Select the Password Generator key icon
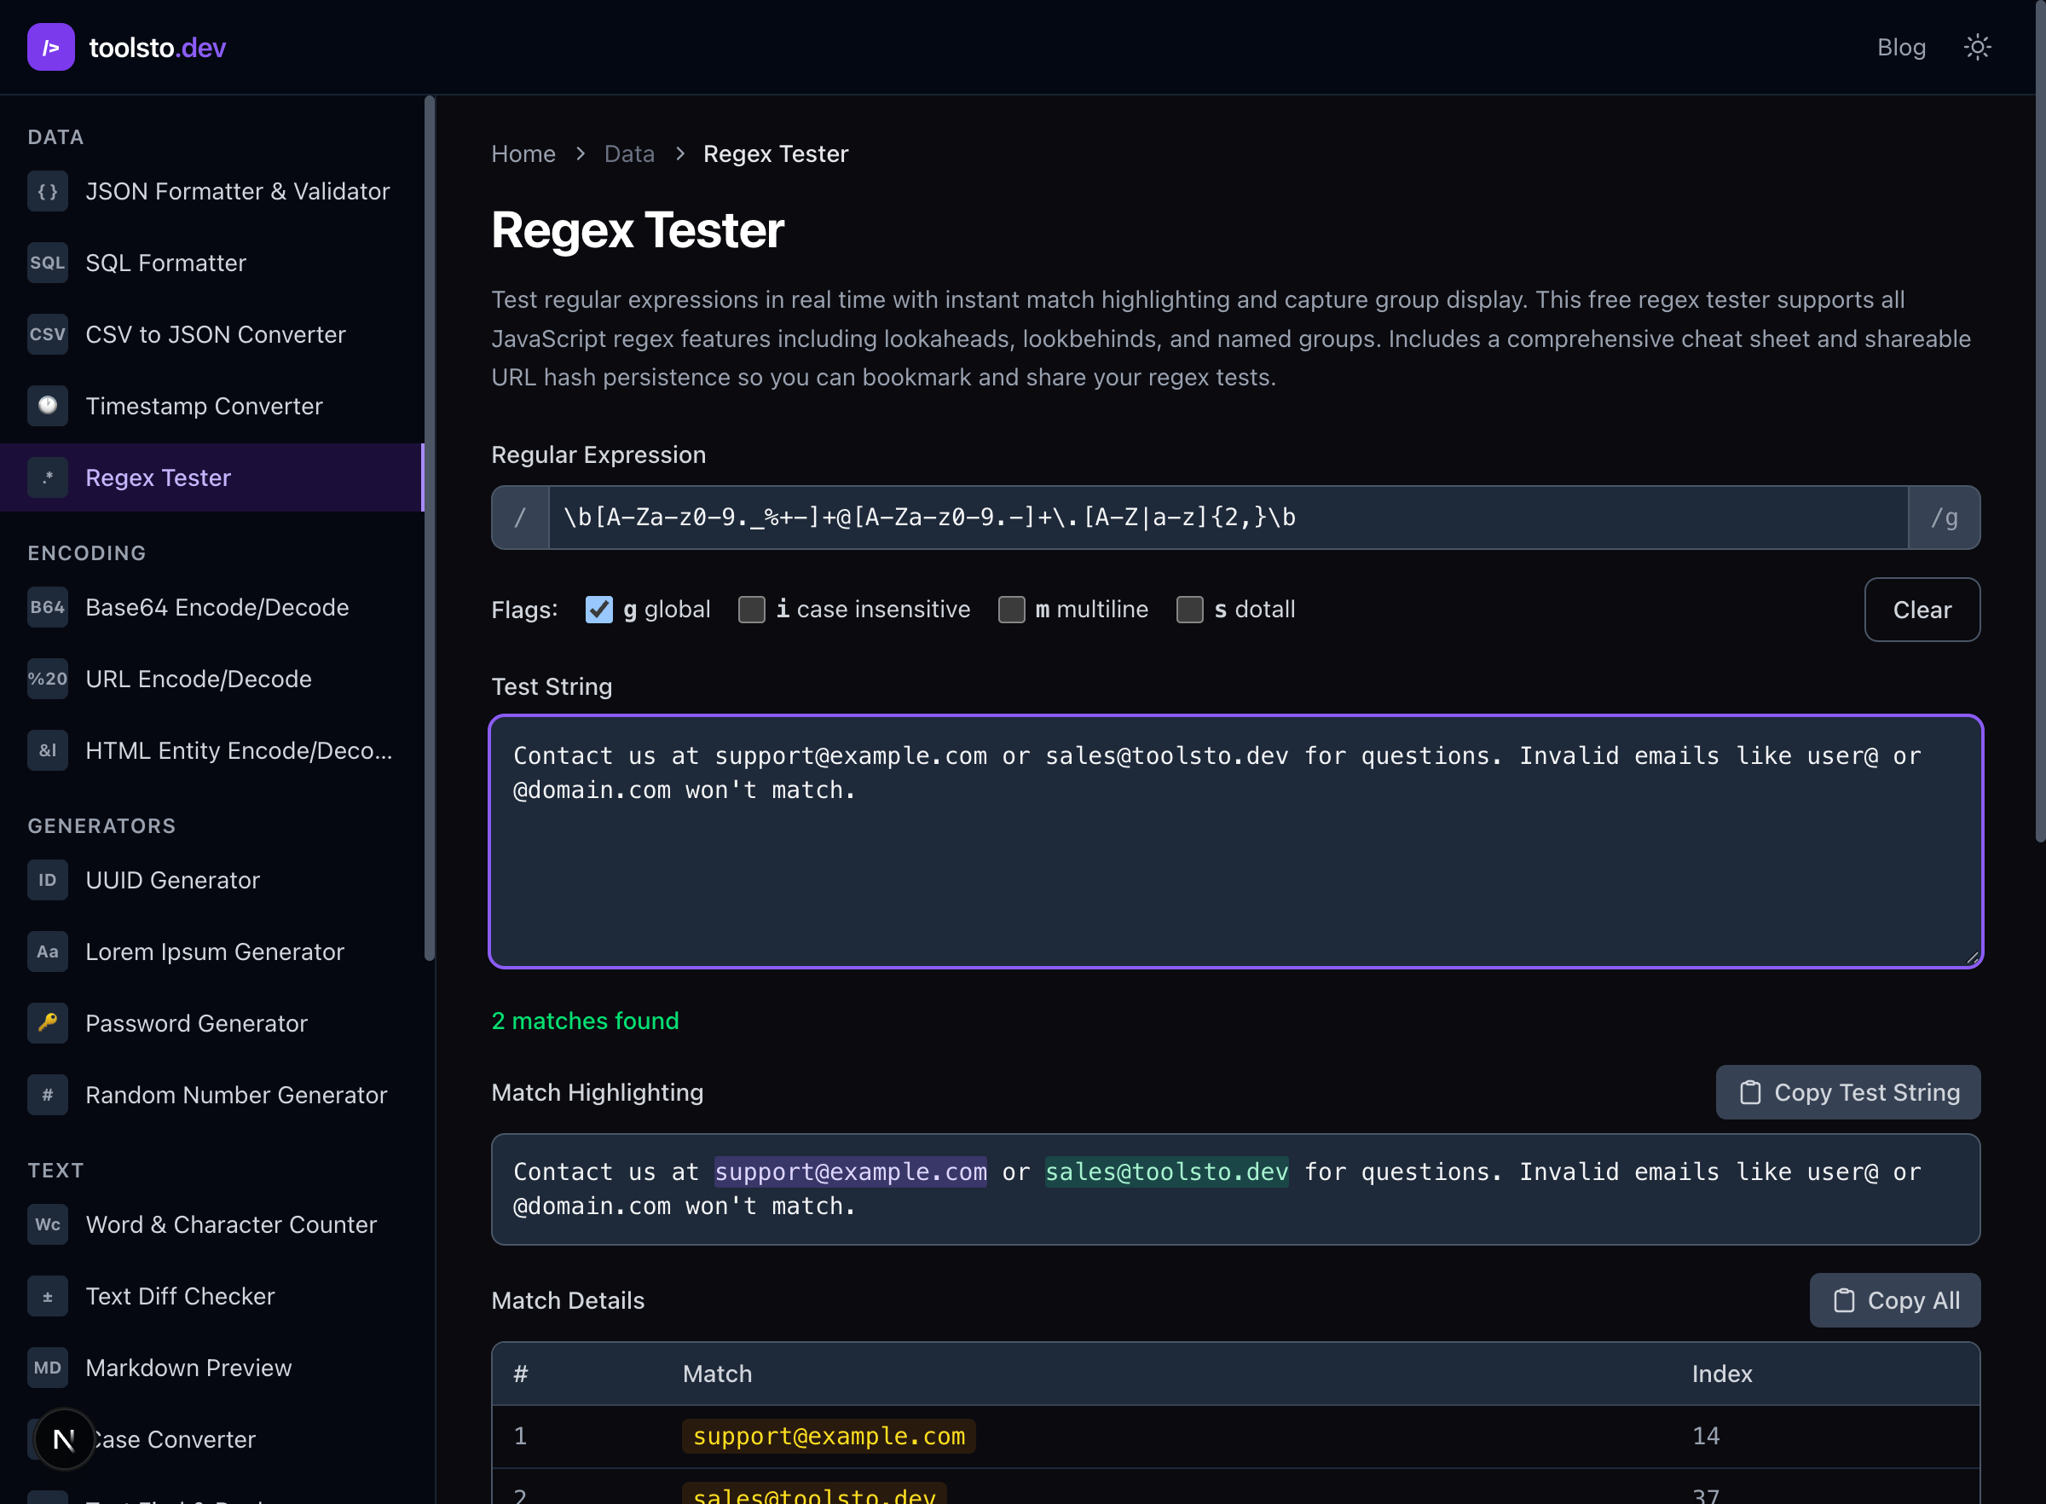This screenshot has height=1504, width=2046. click(48, 1023)
